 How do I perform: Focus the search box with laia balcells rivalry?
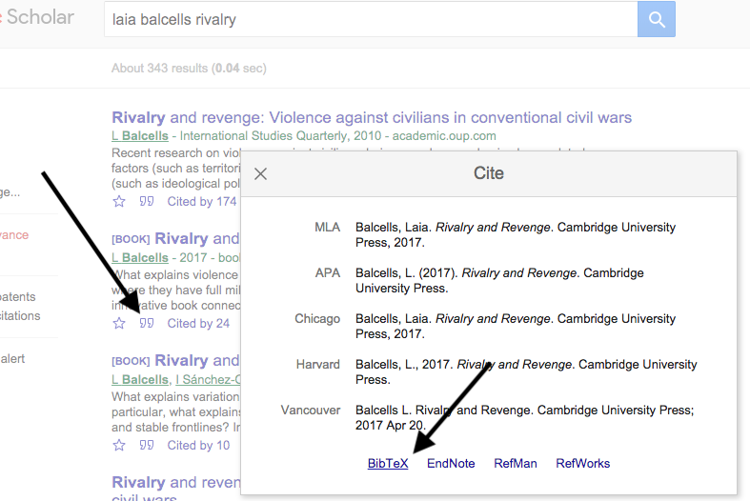pyautogui.click(x=371, y=19)
